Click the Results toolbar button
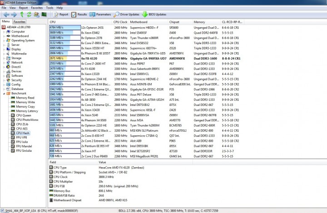The height and width of the screenshot is (213, 327). [79, 15]
